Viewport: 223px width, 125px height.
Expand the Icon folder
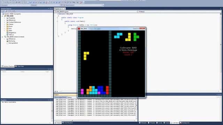tap(5, 28)
